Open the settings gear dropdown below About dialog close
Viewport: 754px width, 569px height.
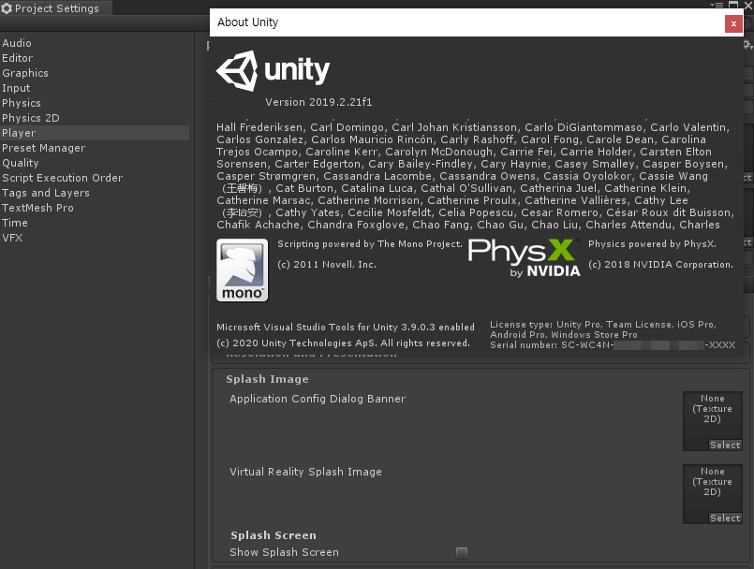point(748,45)
